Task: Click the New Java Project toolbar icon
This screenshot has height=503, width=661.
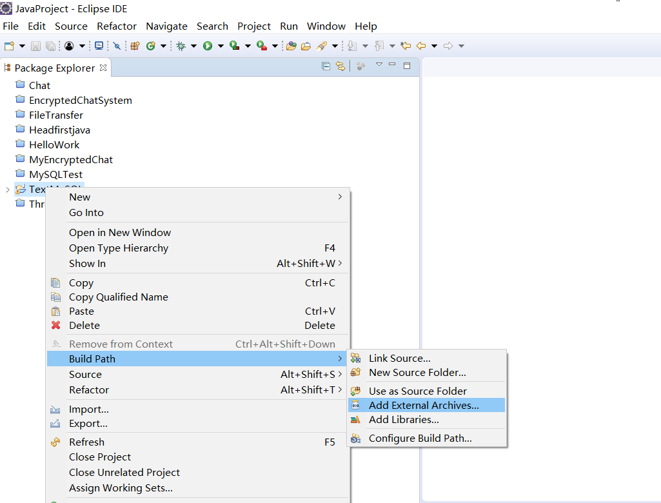Action: (x=135, y=45)
